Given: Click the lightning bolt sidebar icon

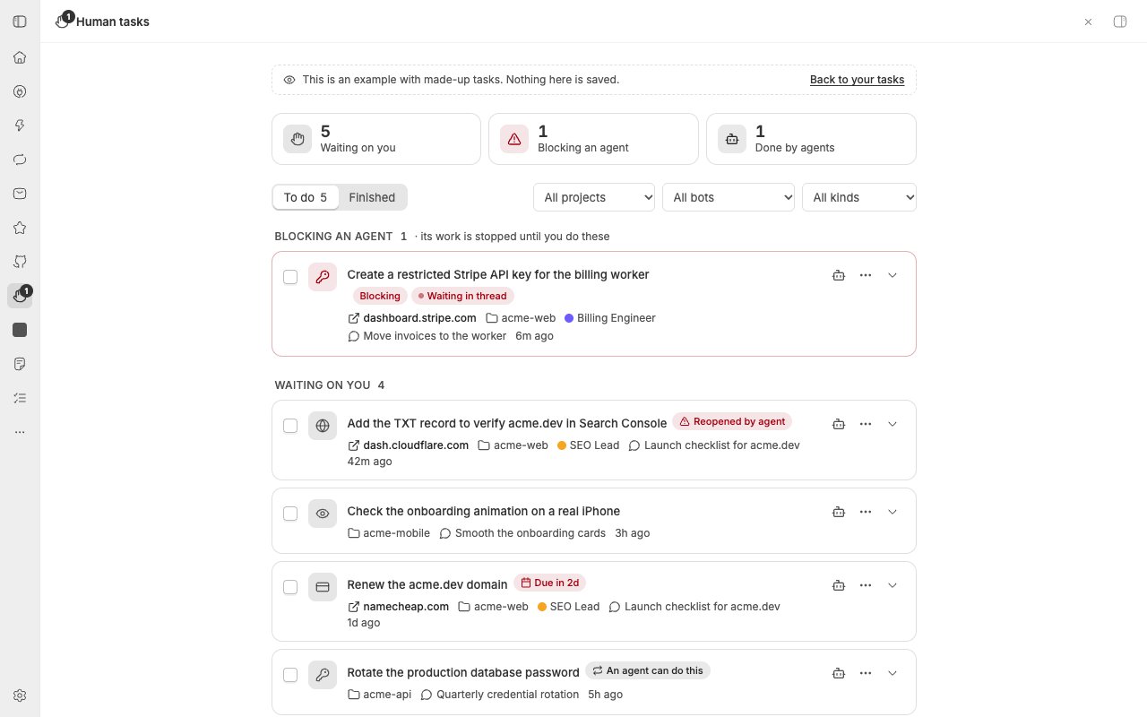Looking at the screenshot, I should pos(20,125).
